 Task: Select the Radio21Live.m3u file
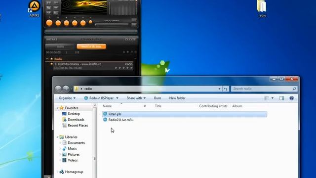[120, 120]
